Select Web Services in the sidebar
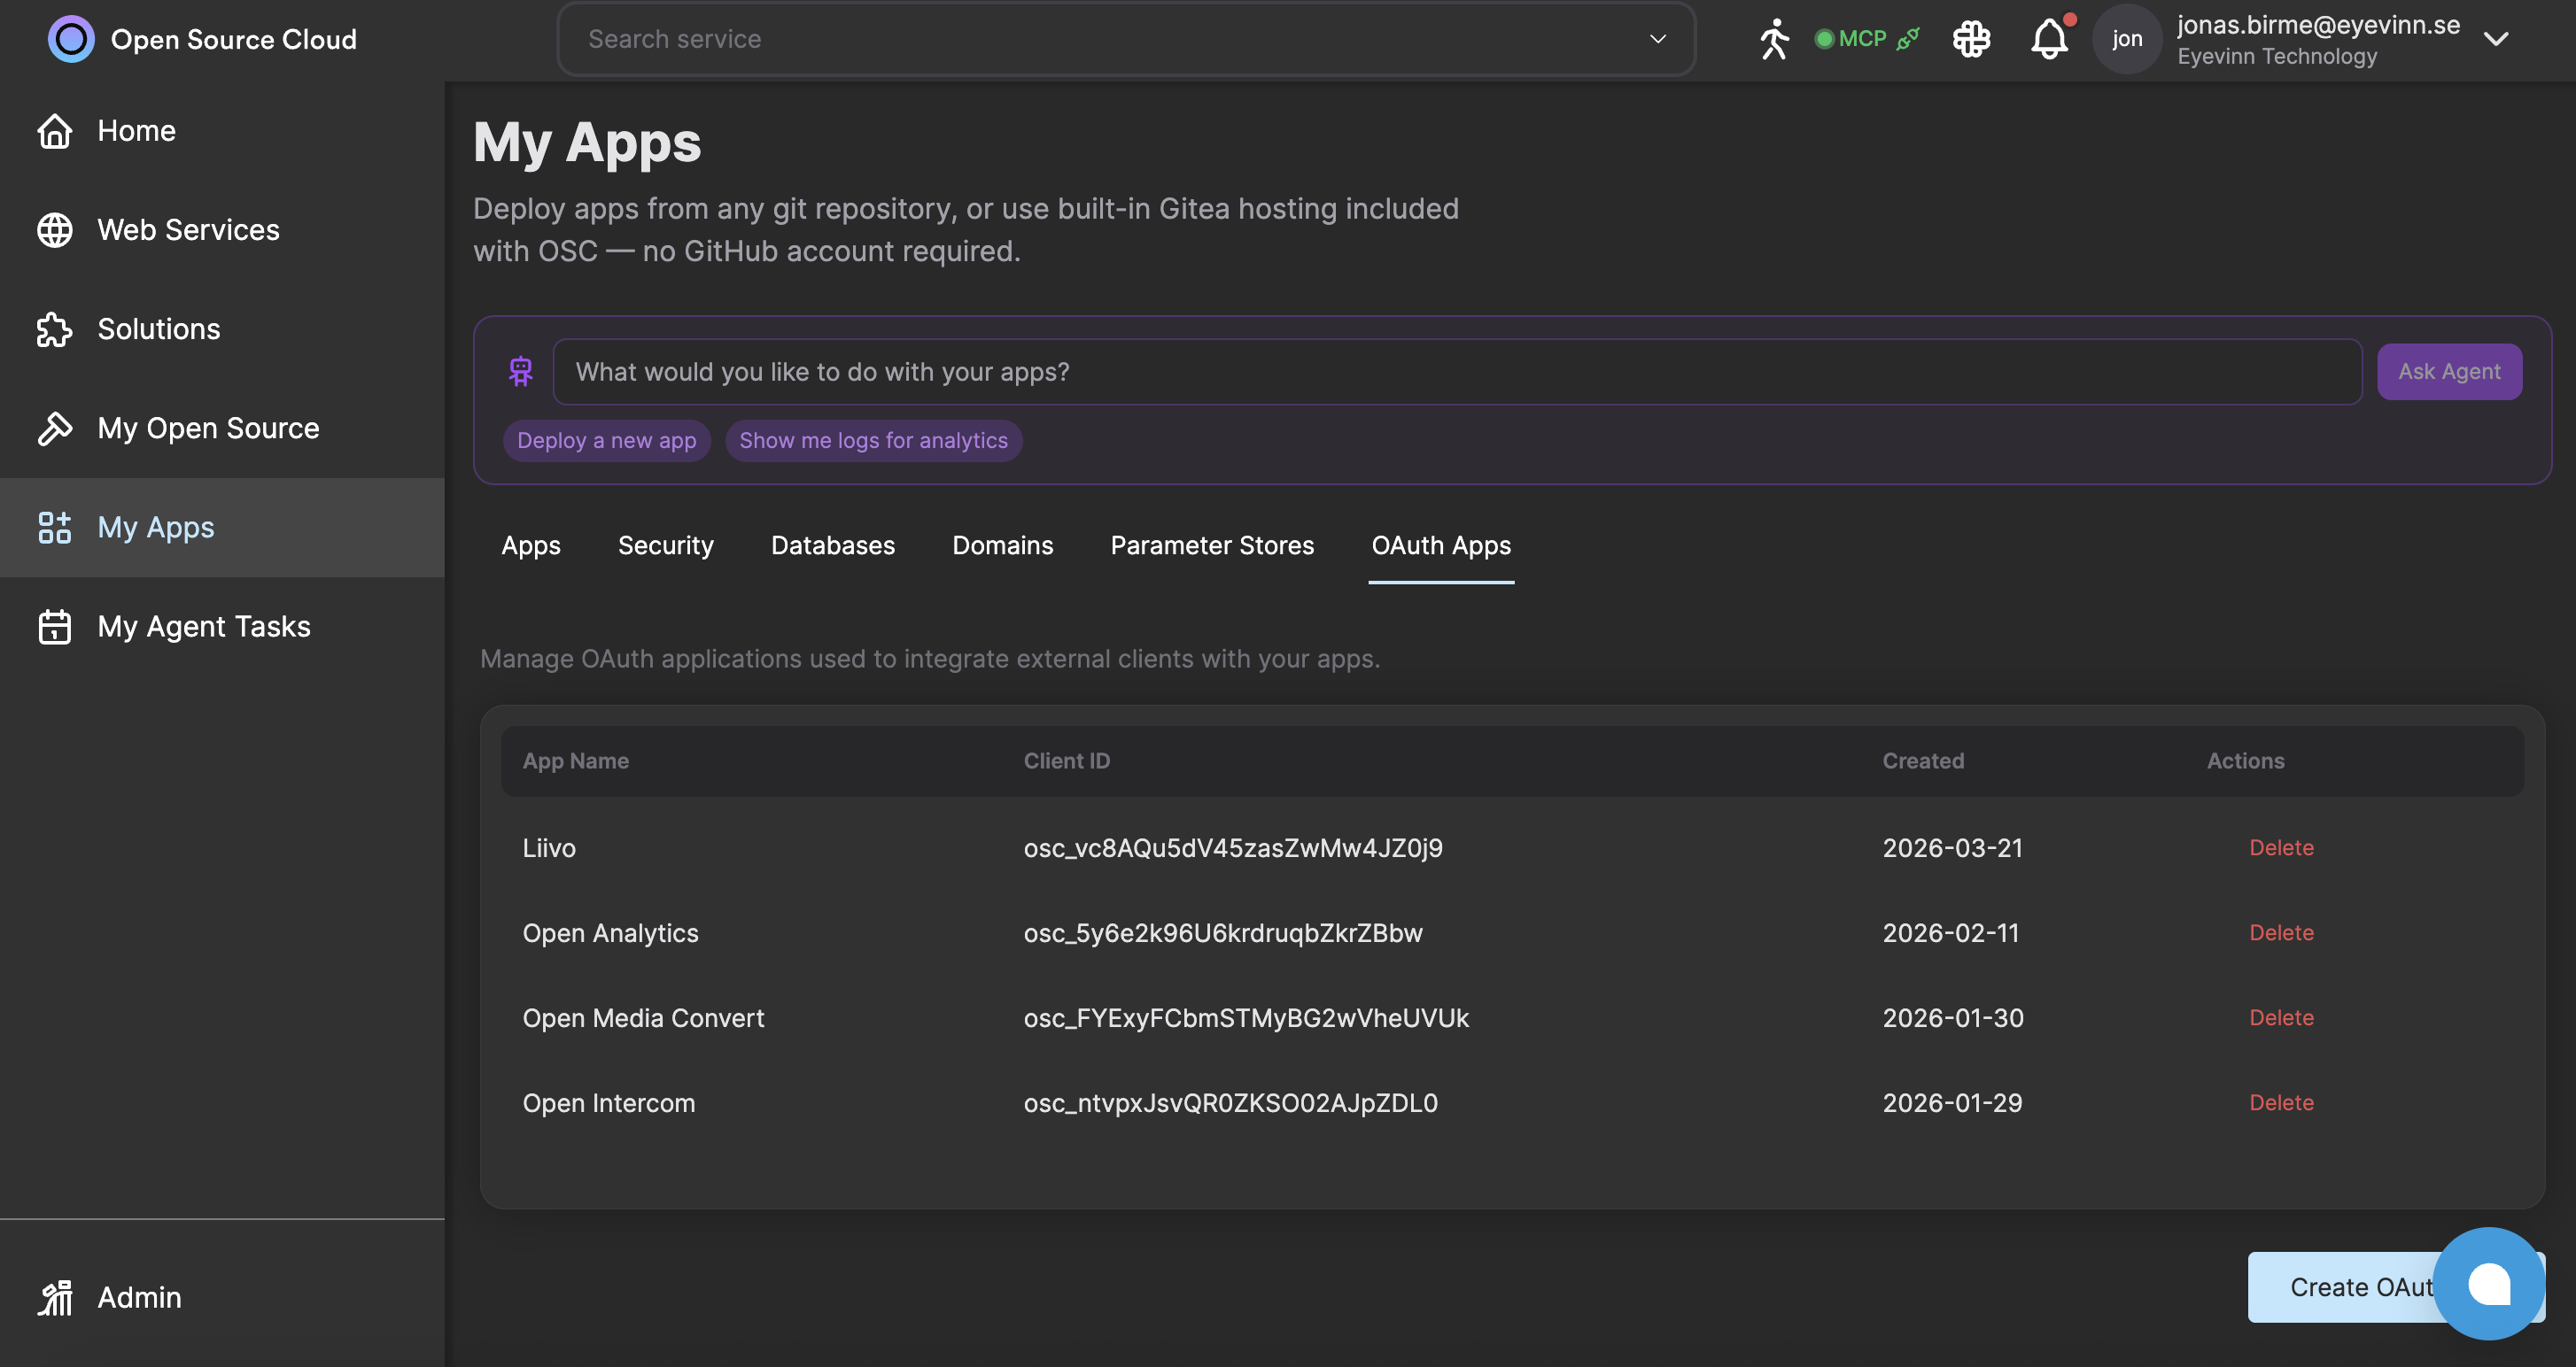 pyautogui.click(x=188, y=228)
